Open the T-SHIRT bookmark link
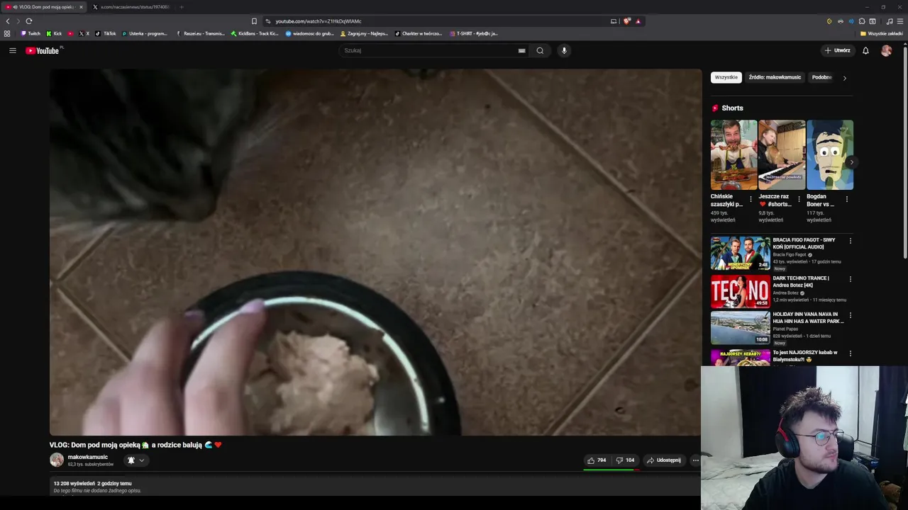 [x=474, y=33]
